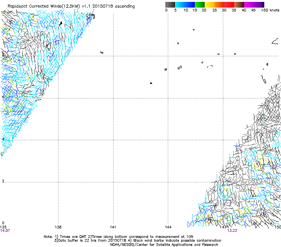Click the latitude label '2'
Screen dimensions: 281x247
[3, 181]
